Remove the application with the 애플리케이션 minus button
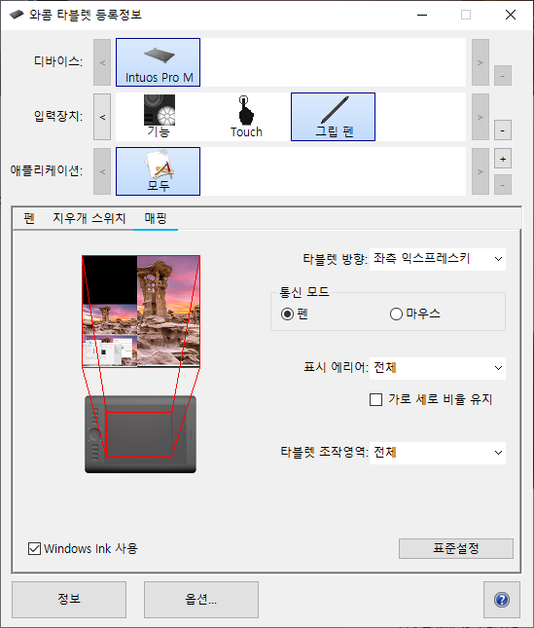Viewport: 534px width, 628px height. click(503, 185)
